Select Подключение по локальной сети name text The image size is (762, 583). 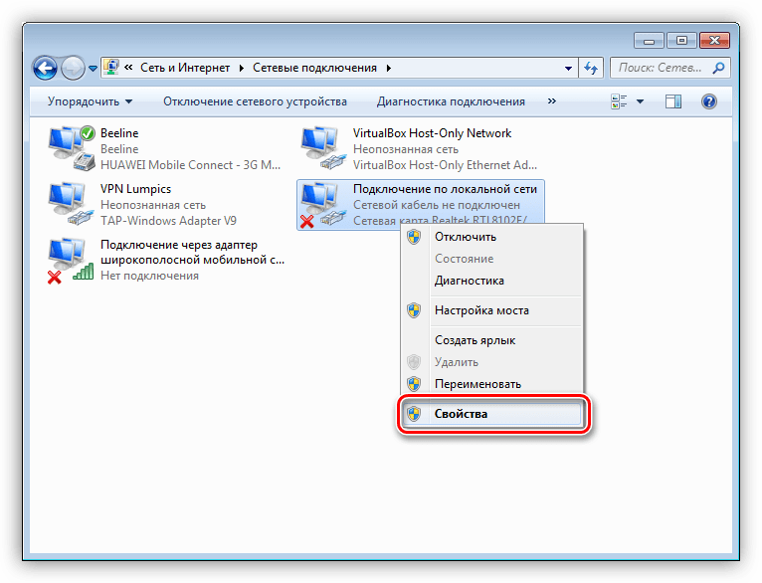coord(445,189)
